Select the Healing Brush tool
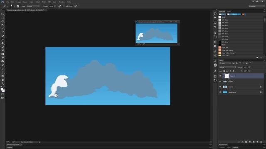The height and width of the screenshot is (149, 266). point(2,36)
